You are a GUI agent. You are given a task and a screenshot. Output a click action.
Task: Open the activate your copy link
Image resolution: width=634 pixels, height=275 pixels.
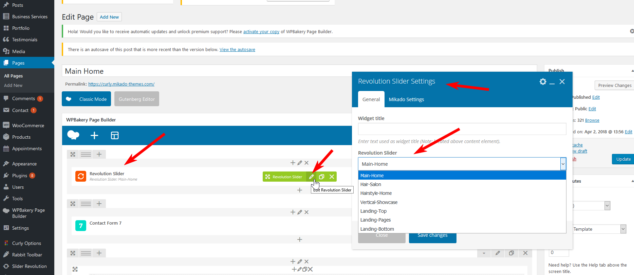(261, 31)
